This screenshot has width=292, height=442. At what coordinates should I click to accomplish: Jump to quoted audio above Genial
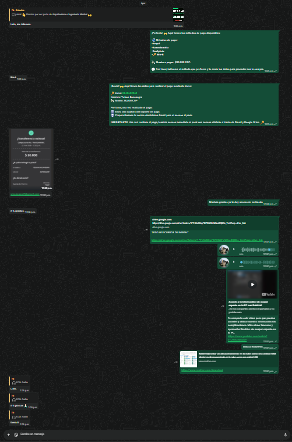pyautogui.click(x=19, y=415)
